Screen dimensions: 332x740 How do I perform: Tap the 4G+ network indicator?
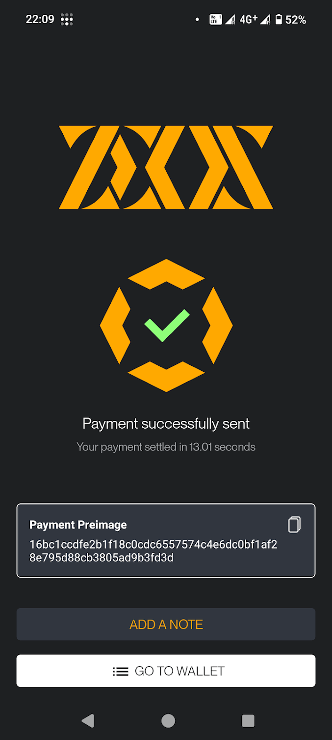coord(249,20)
